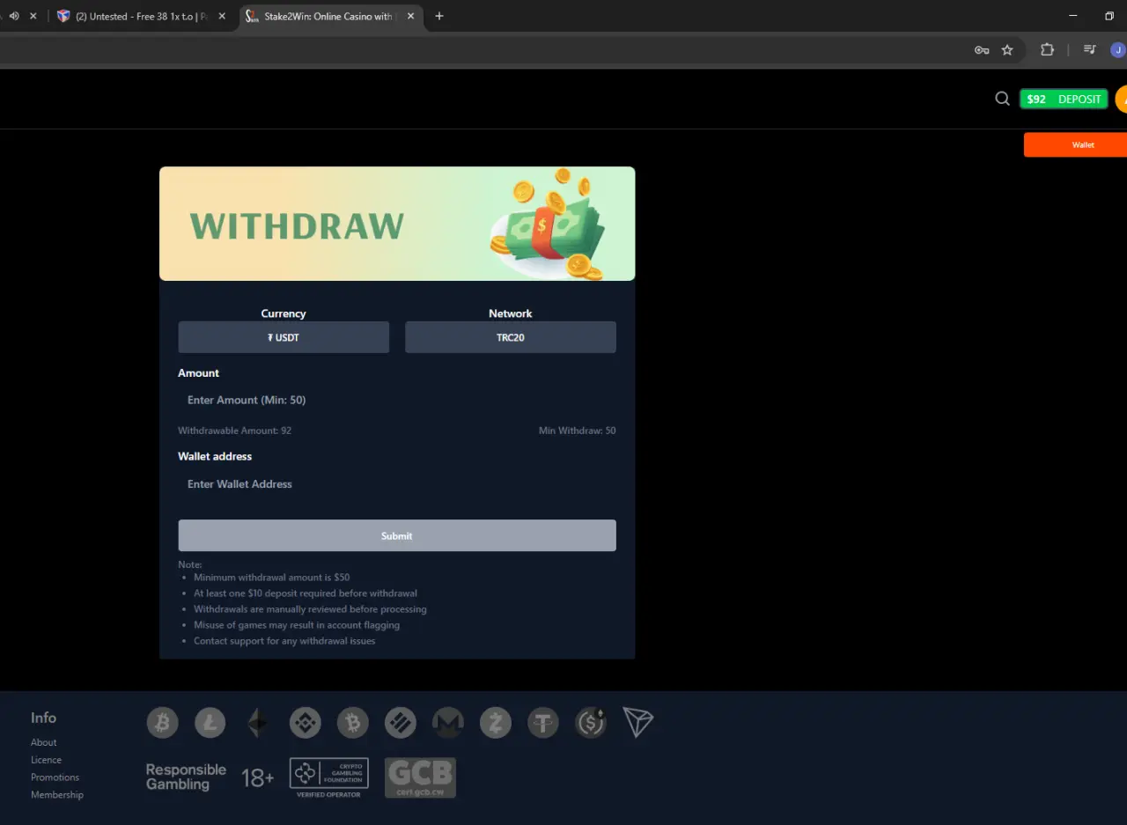The image size is (1127, 825).
Task: Click the GCB certificate badge
Action: coord(420,777)
